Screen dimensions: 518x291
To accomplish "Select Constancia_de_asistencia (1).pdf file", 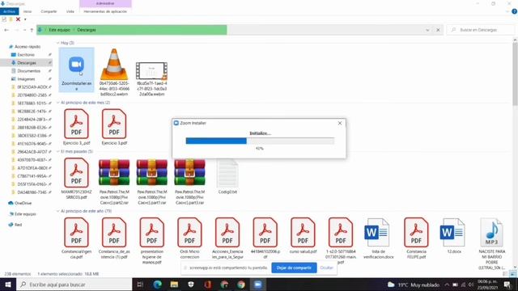I will tap(114, 232).
